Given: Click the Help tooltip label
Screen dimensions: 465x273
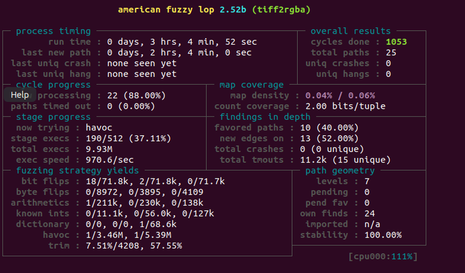Looking at the screenshot, I should [x=20, y=95].
